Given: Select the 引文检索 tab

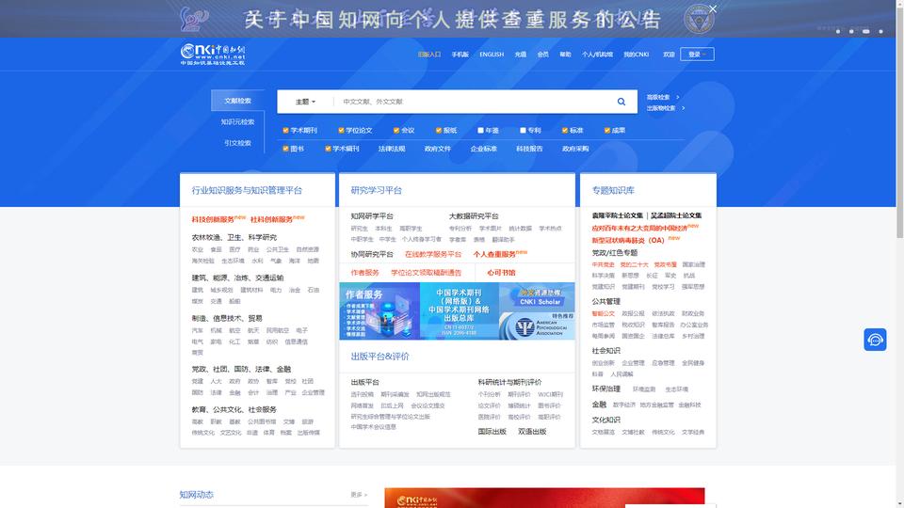Looking at the screenshot, I should point(237,143).
